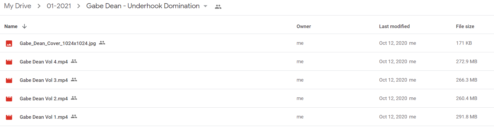Select the Gabe Dean Vol 3.mp4 file

[247, 80]
